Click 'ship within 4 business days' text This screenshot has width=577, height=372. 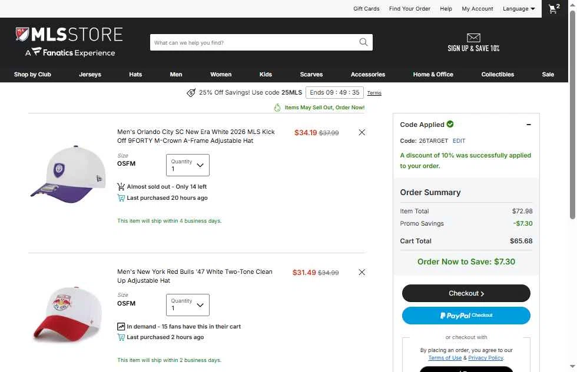[x=170, y=221]
